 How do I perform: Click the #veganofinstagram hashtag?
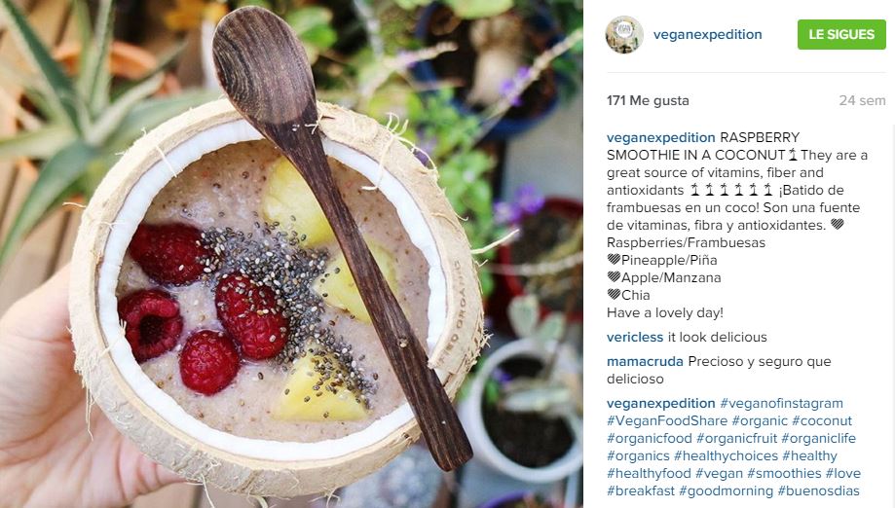coord(781,403)
